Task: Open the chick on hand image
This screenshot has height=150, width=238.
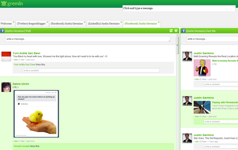Action: pyautogui.click(x=36, y=114)
